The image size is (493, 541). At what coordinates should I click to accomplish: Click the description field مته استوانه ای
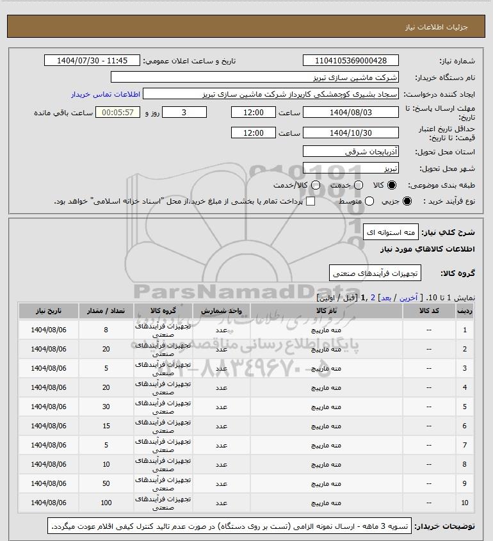pyautogui.click(x=391, y=232)
